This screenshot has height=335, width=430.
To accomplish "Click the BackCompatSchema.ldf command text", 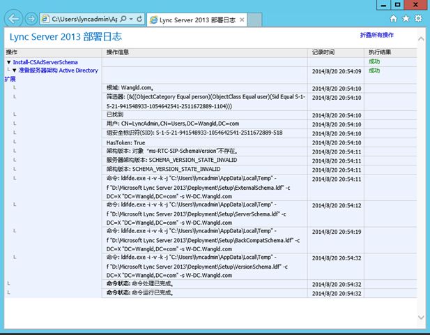I will 204,240.
